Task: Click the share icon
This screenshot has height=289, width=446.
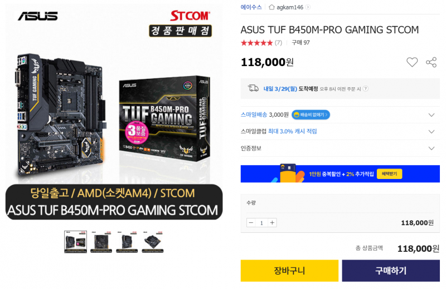Action: (431, 62)
